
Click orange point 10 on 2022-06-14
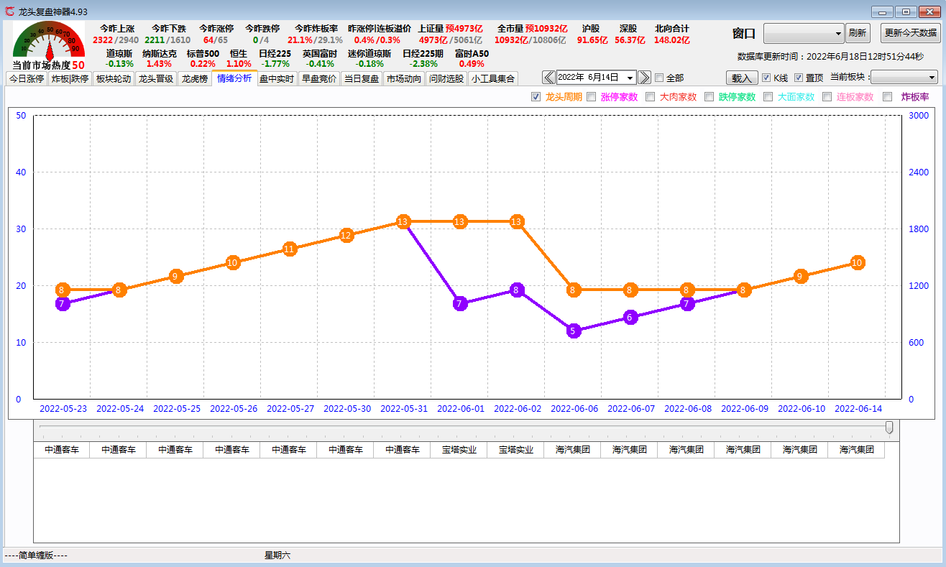[857, 263]
